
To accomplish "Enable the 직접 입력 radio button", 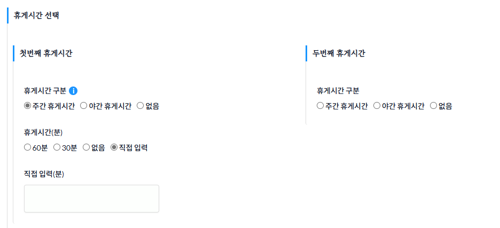I will click(114, 147).
